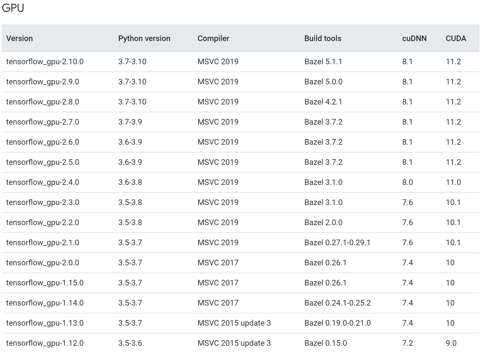Click Bazel 0.24.1-0.25.2 build tools cell
The width and height of the screenshot is (489, 353).
point(337,303)
